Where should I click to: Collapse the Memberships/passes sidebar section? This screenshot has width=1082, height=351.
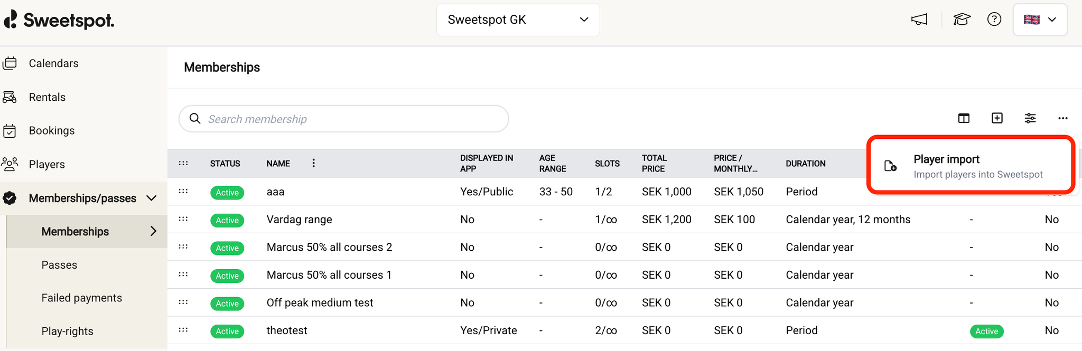(152, 198)
